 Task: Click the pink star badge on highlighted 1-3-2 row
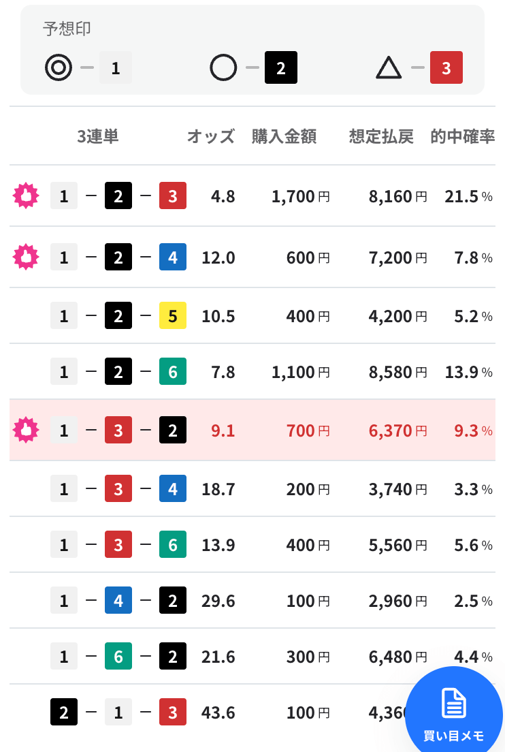(26, 430)
